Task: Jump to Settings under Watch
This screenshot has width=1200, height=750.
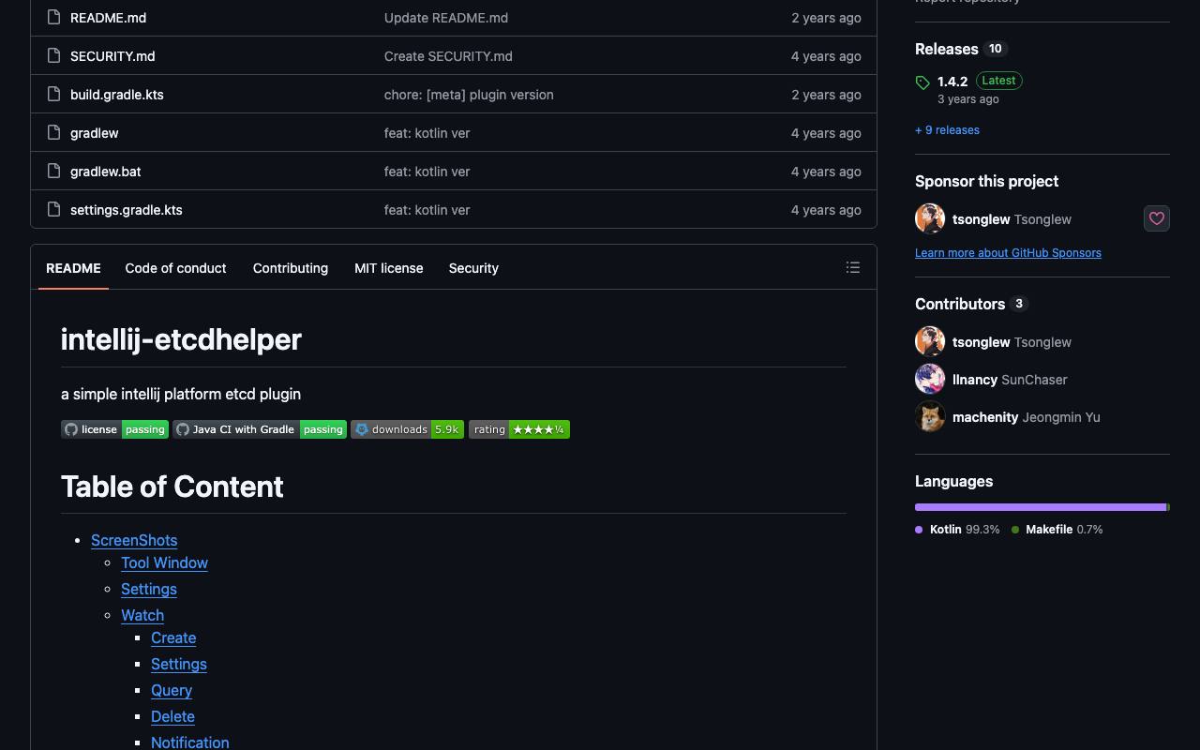Action: coord(179,664)
